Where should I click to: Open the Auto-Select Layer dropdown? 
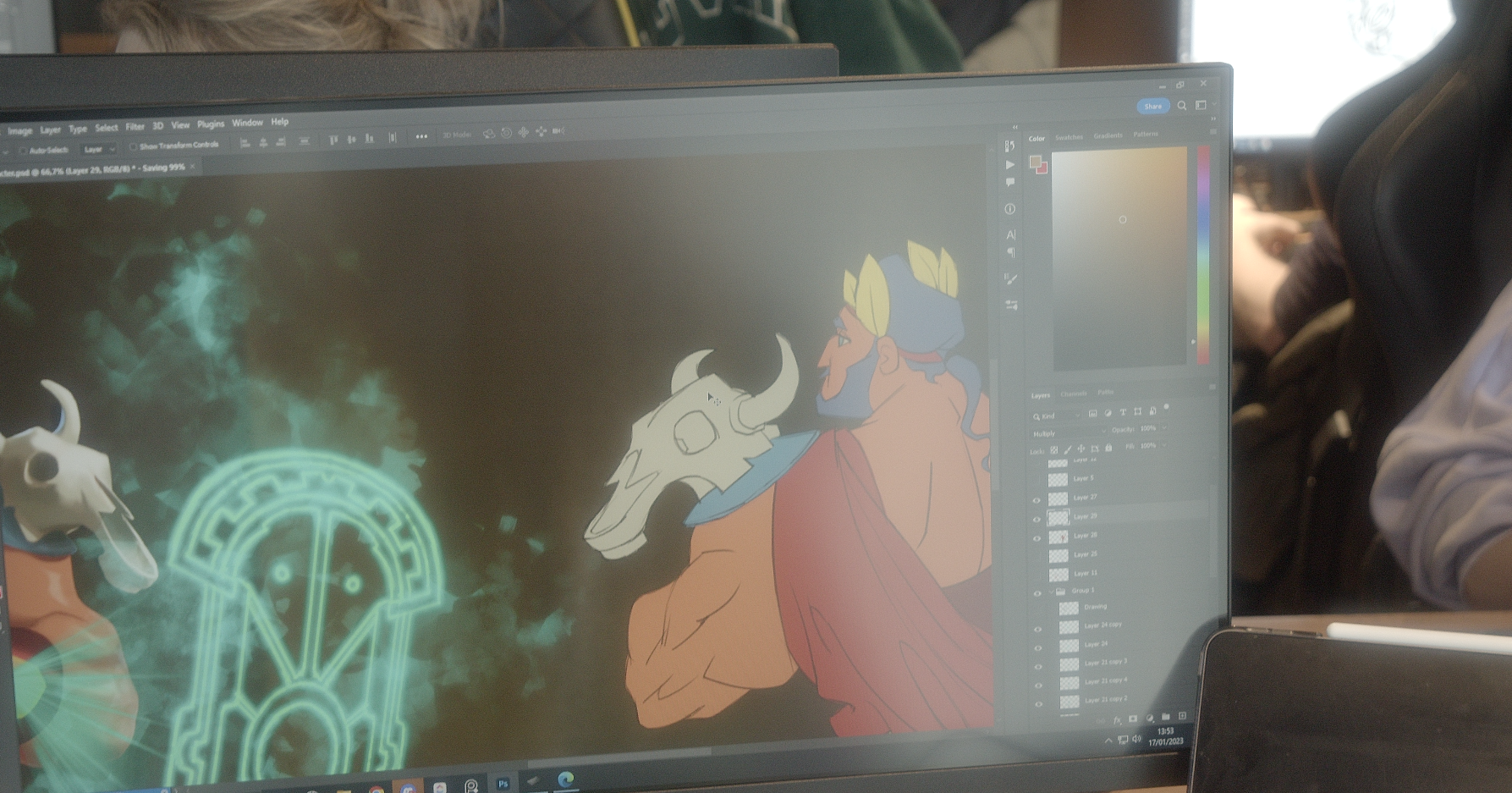tap(98, 149)
